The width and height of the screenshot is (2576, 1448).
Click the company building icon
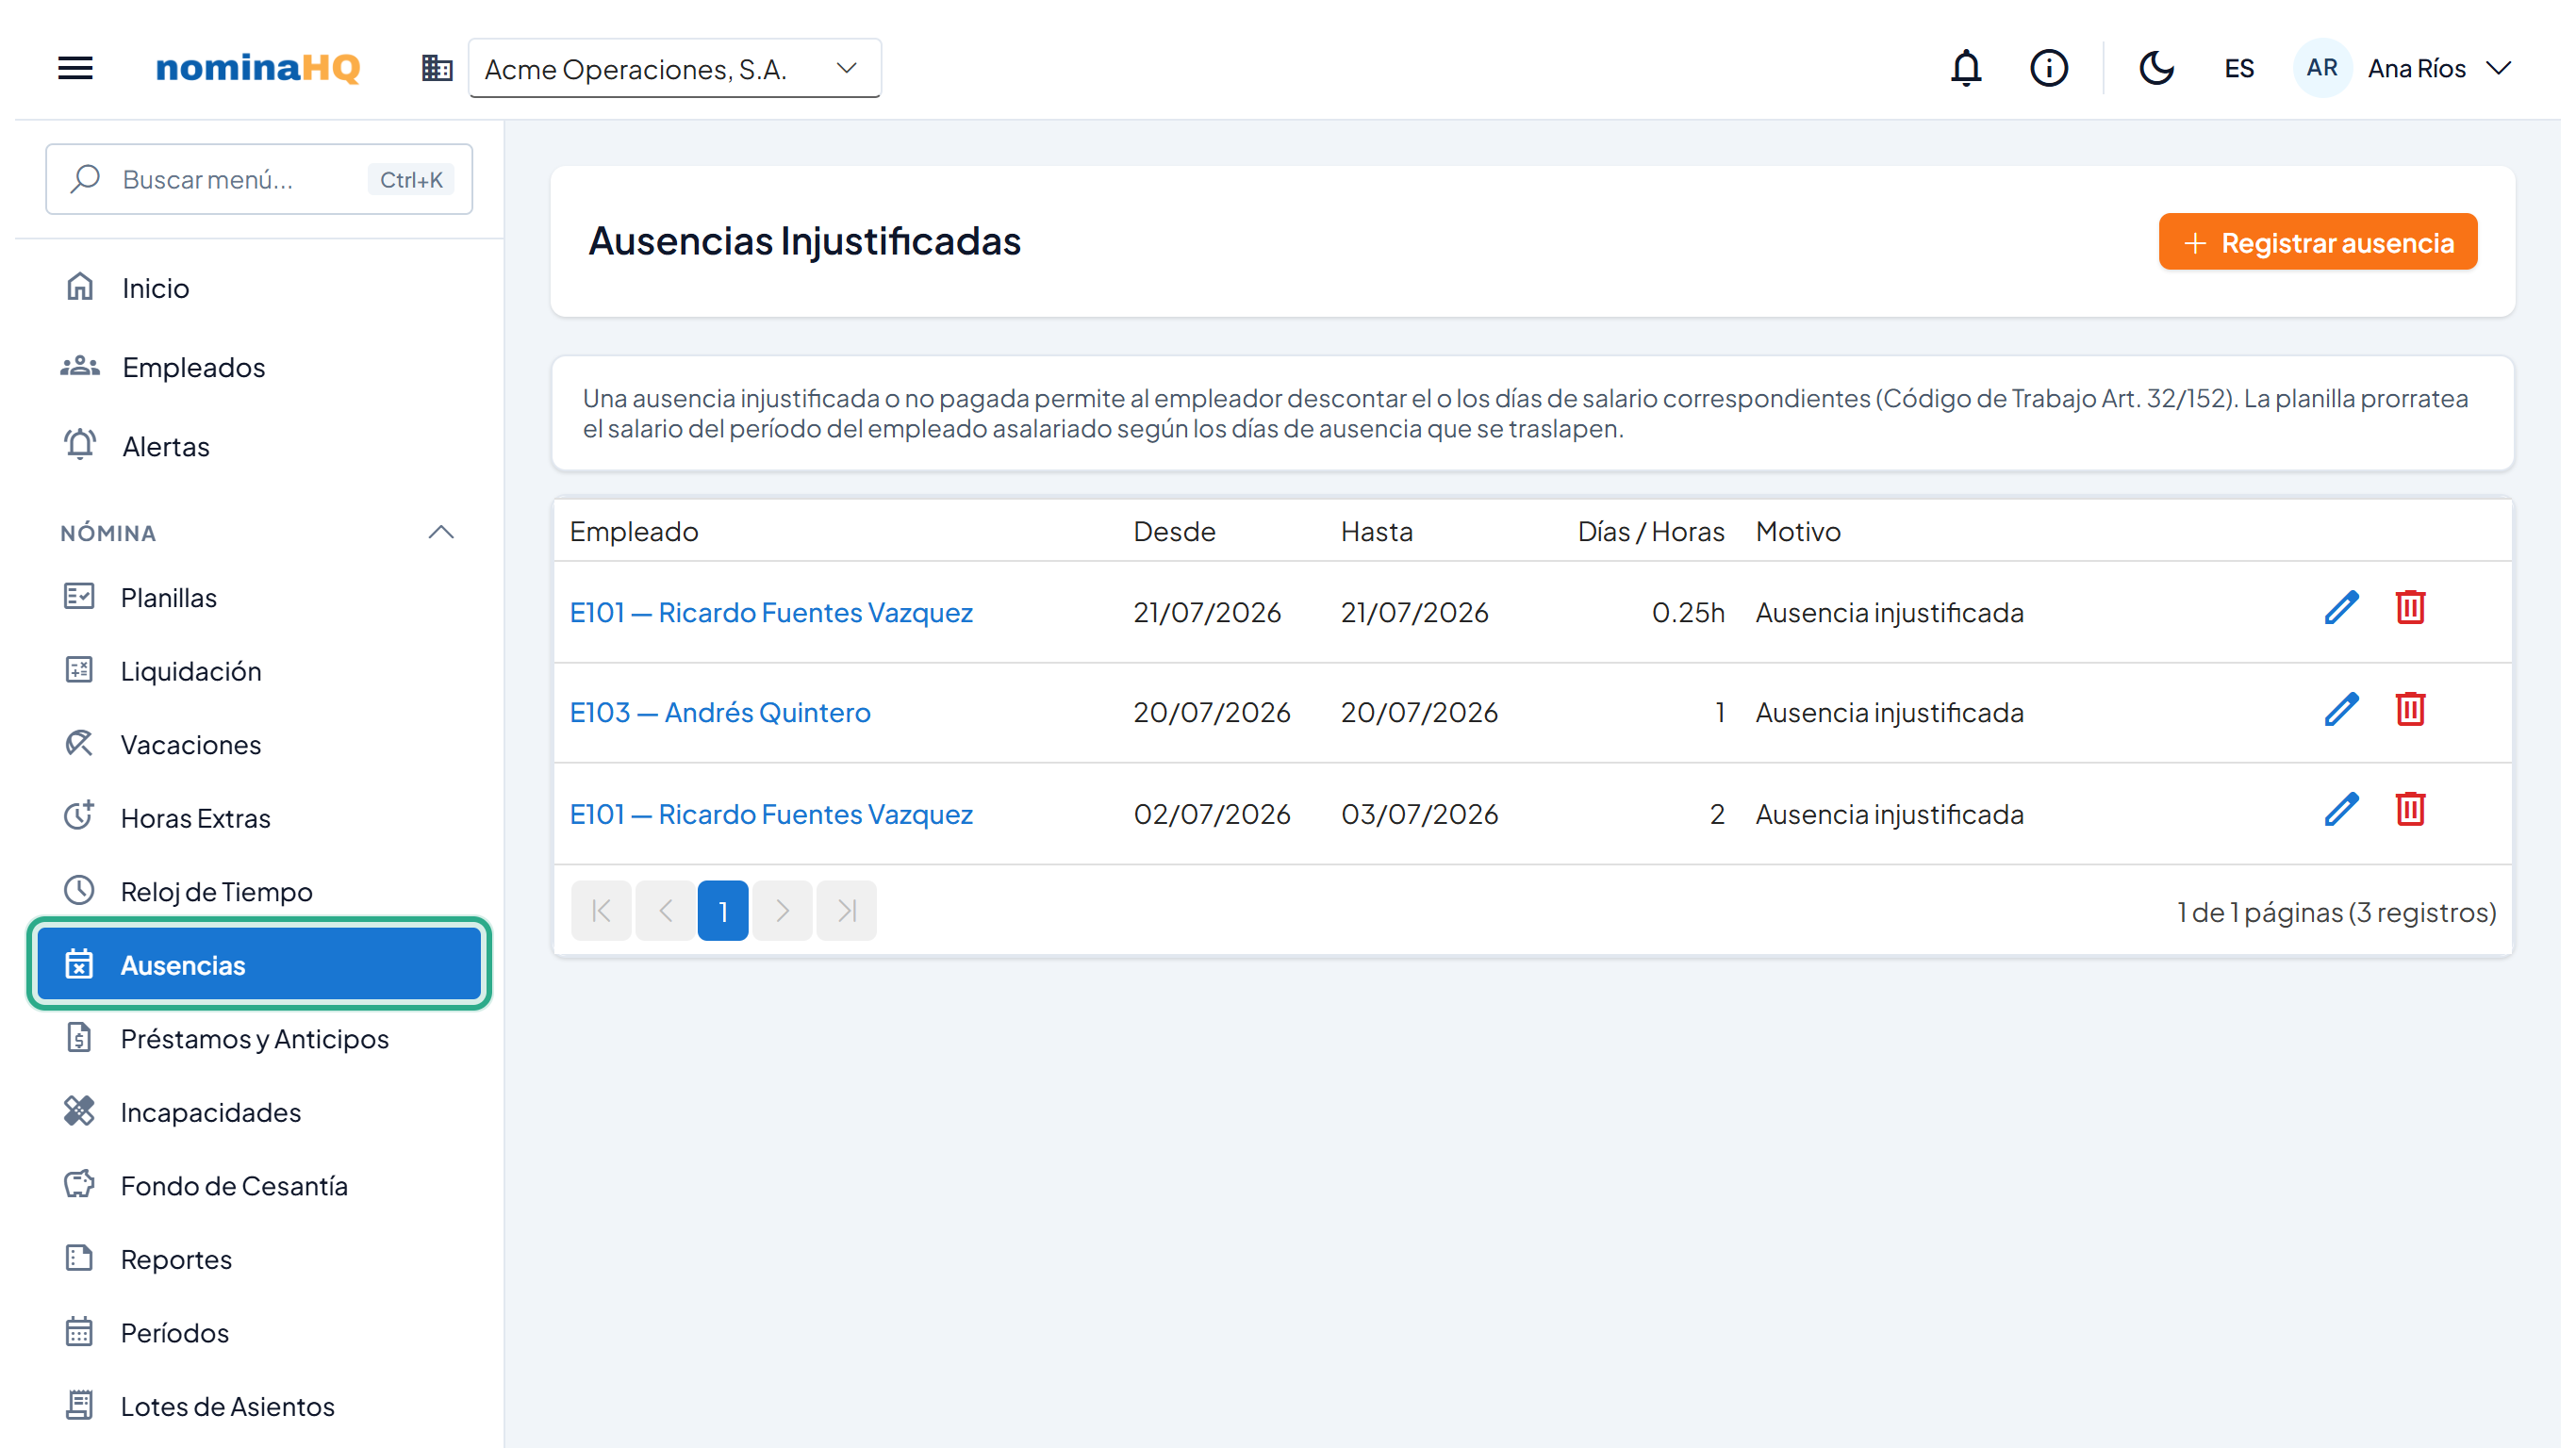pos(437,68)
